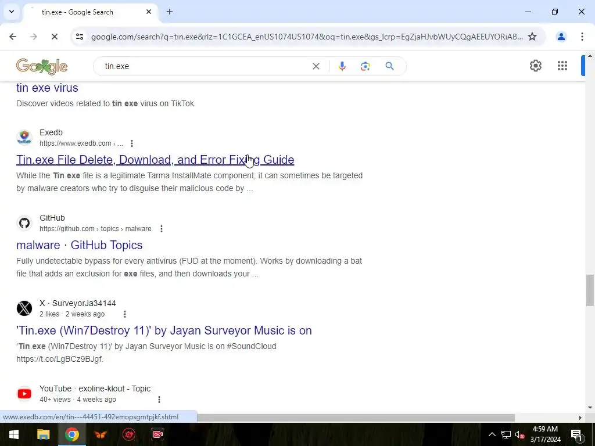The height and width of the screenshot is (446, 595).
Task: Show hidden system tray icons
Action: click(492, 434)
